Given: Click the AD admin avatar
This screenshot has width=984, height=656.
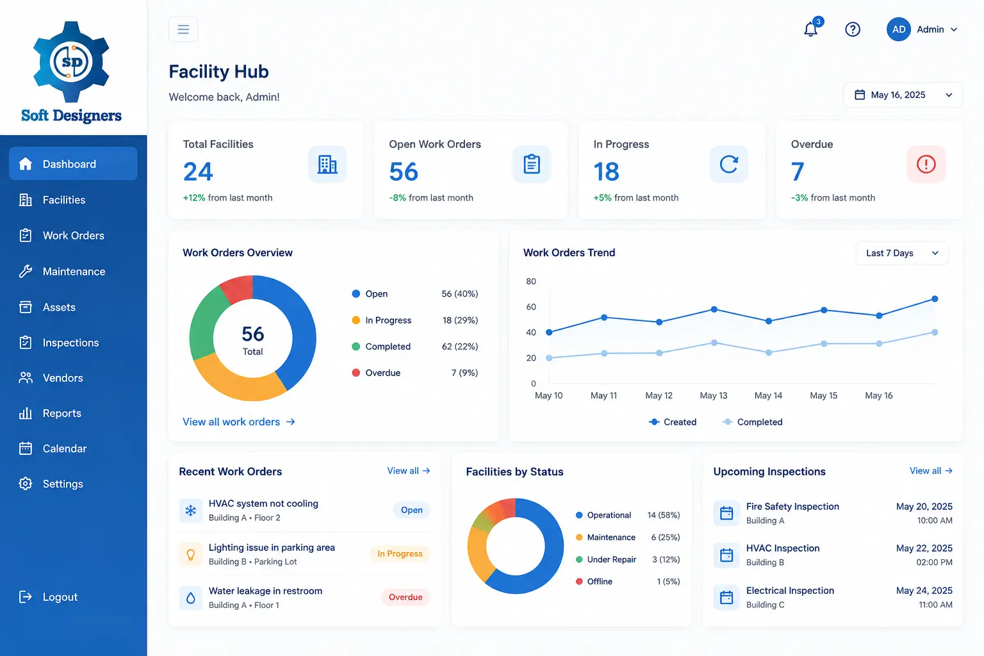Looking at the screenshot, I should coord(899,29).
